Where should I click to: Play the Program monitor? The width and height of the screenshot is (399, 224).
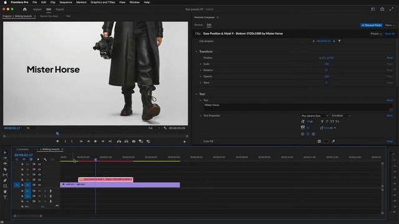click(x=95, y=141)
